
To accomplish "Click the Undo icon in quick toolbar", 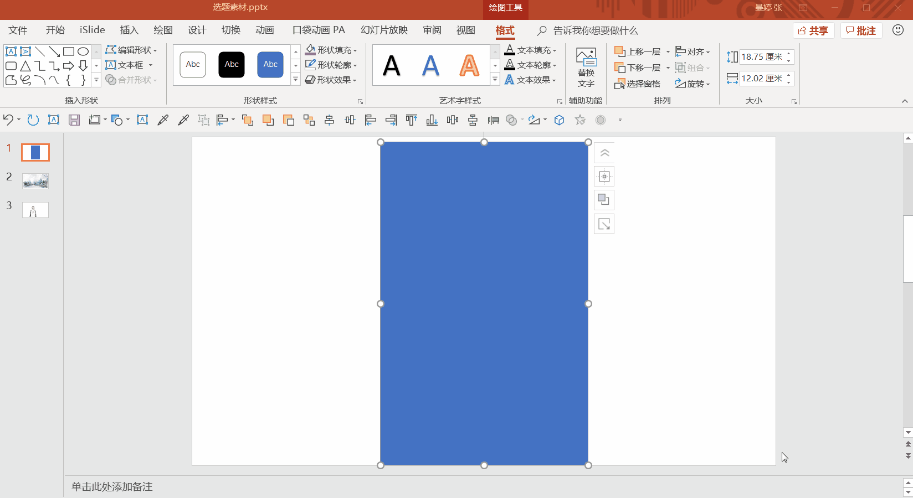I will [8, 120].
